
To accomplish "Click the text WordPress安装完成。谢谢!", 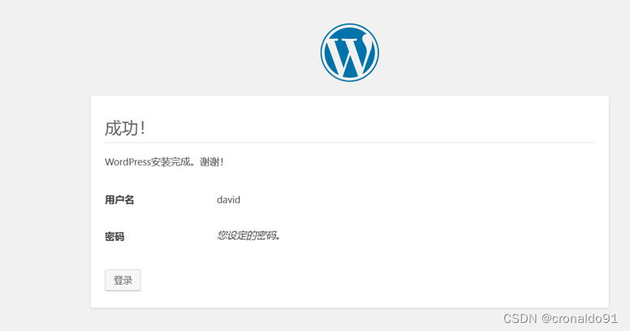I will point(164,162).
